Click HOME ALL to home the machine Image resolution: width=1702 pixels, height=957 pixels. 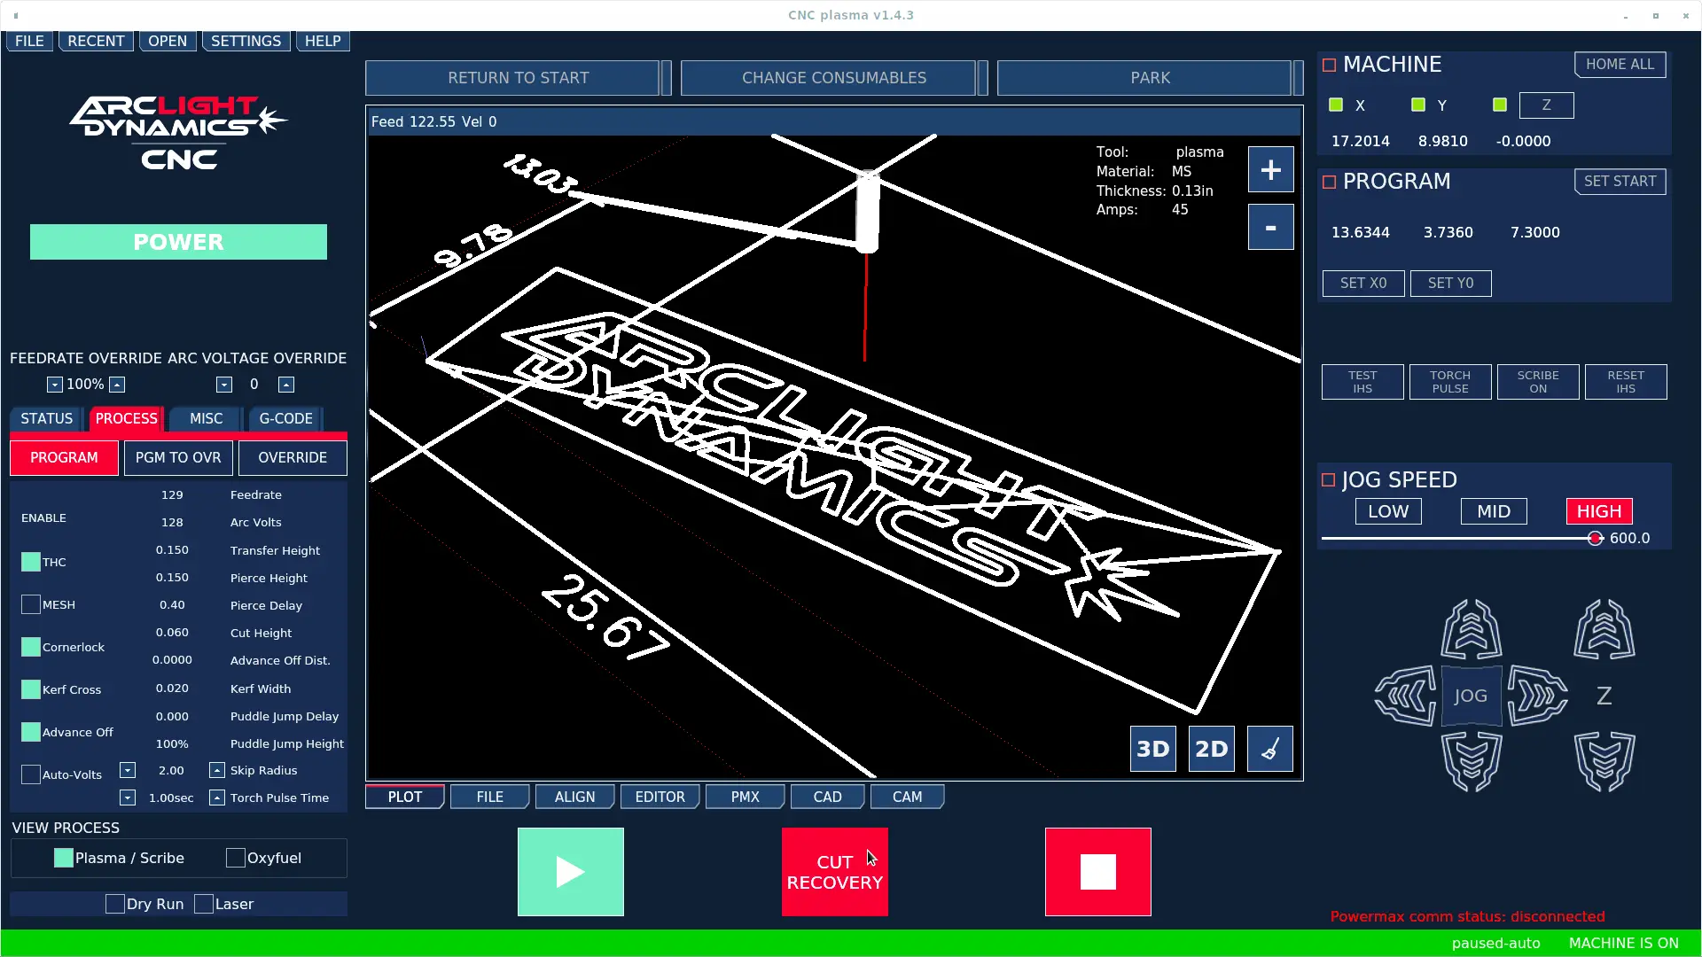(1620, 64)
